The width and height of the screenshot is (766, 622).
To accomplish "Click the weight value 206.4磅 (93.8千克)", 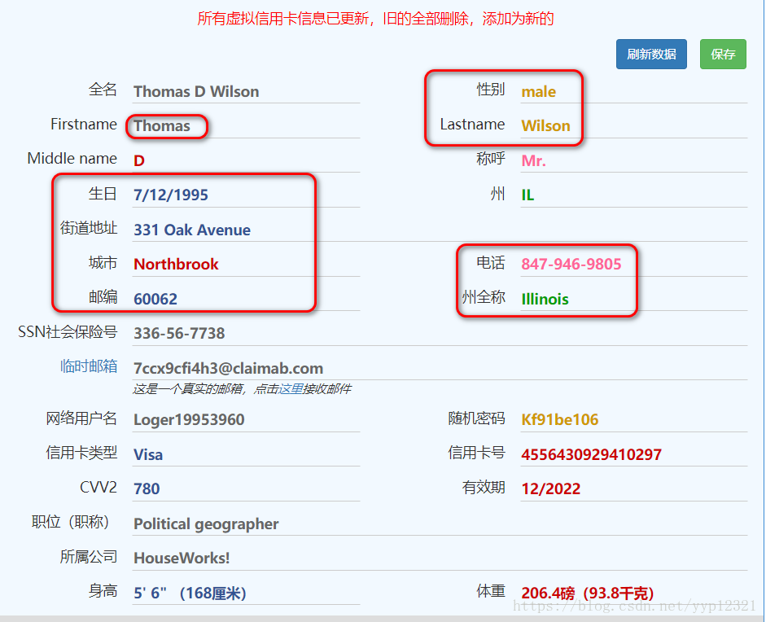I will 588,593.
